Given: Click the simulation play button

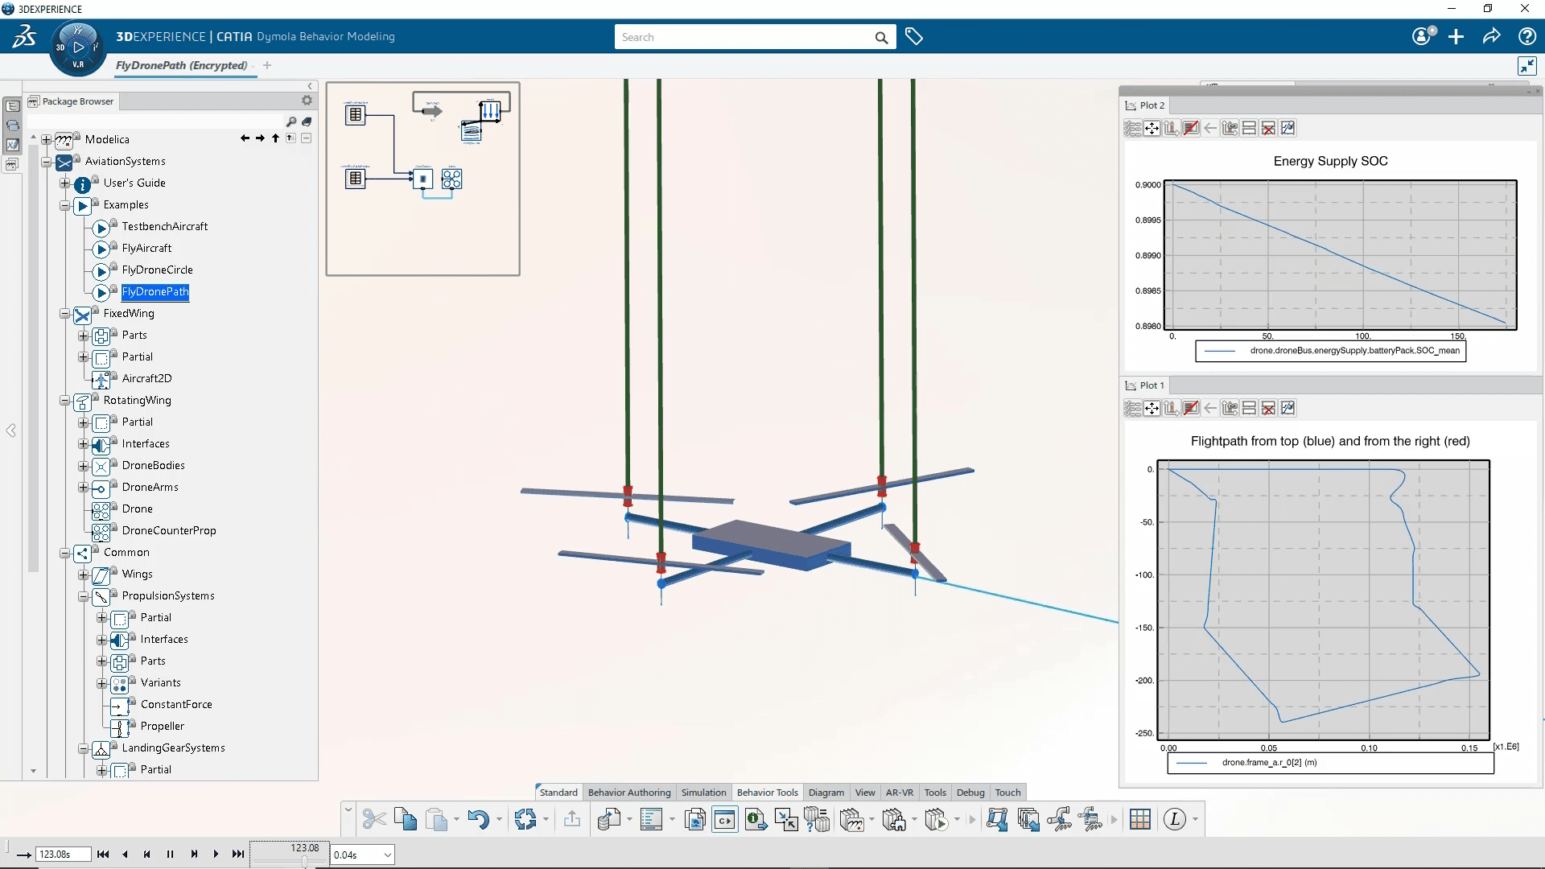Looking at the screenshot, I should [x=216, y=855].
